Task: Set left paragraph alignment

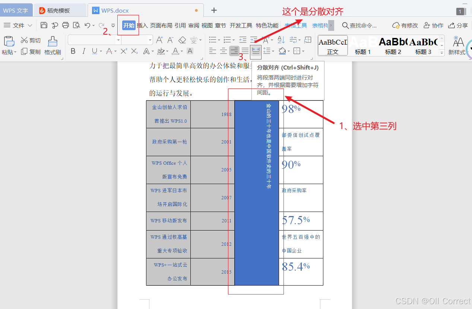Action: pos(212,51)
